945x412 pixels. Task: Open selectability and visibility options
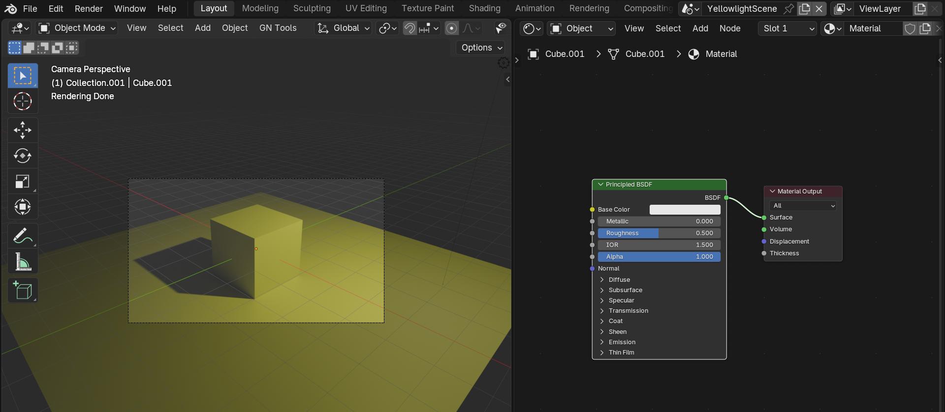pos(501,28)
